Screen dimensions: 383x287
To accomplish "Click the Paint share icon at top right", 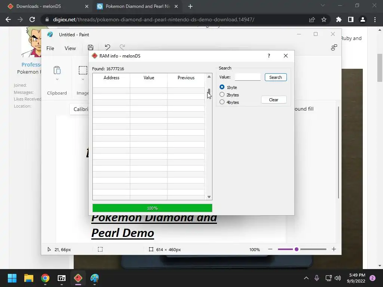I will [x=334, y=47].
